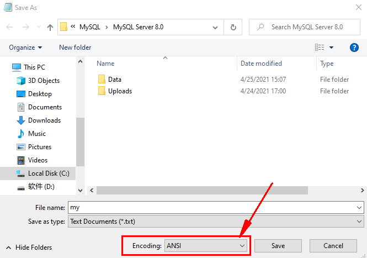Open the Data folder
Viewport: 367px width, 258px height.
(x=114, y=80)
